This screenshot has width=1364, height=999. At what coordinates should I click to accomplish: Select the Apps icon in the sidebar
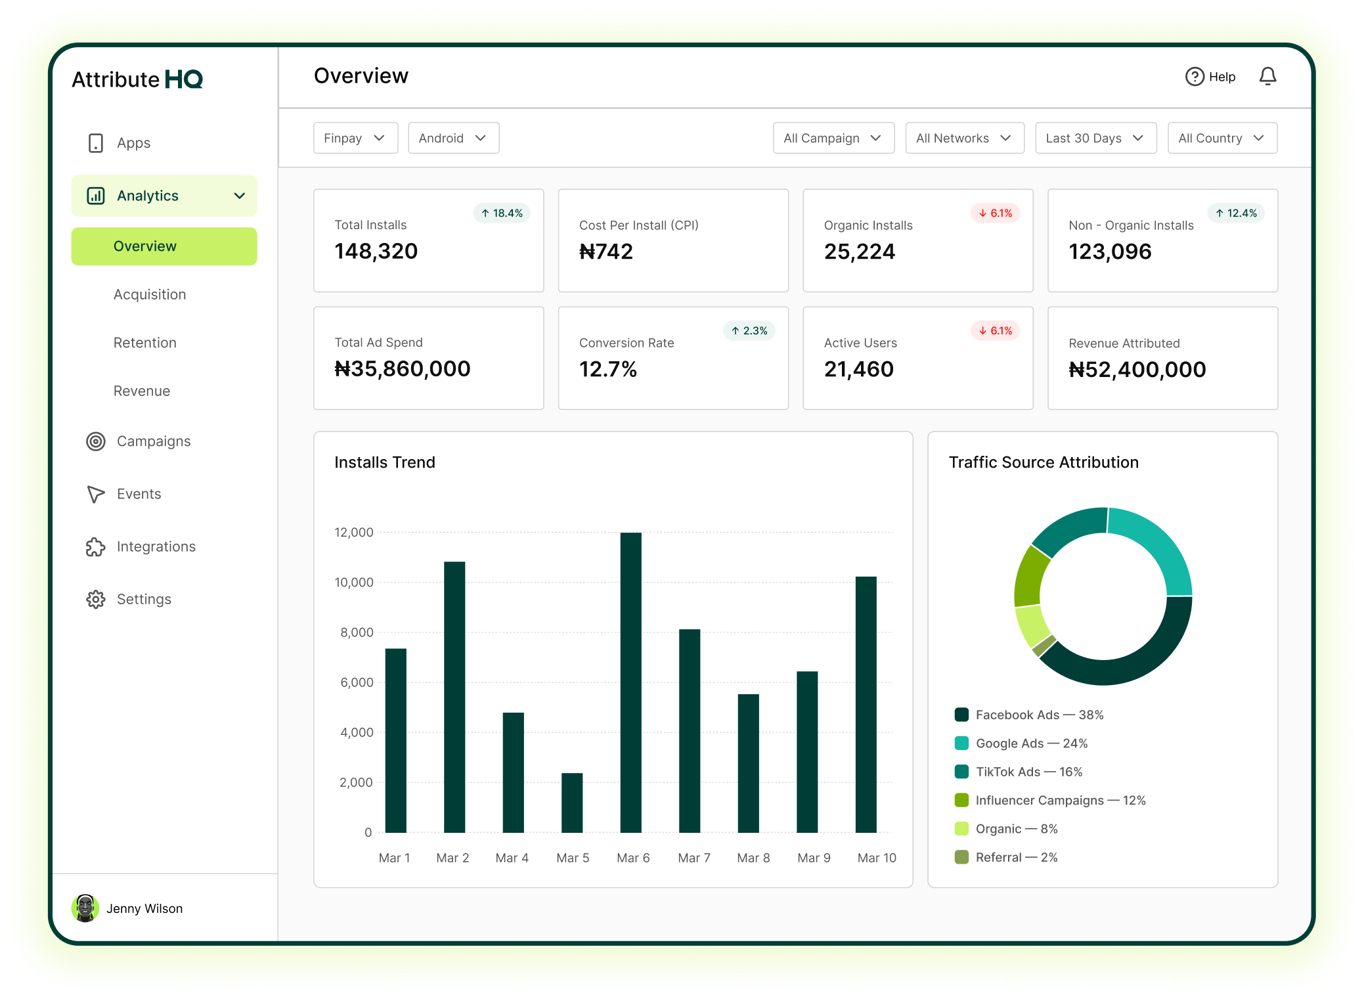pyautogui.click(x=96, y=143)
